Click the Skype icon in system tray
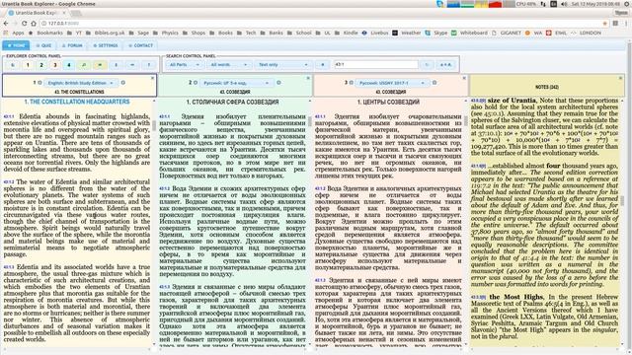The height and width of the screenshot is (355, 632). (440, 4)
